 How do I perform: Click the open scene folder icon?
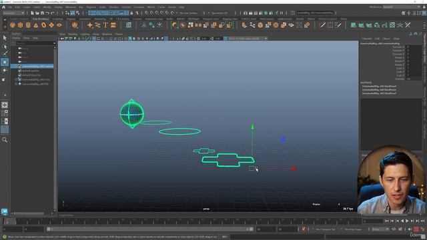[x=37, y=13]
